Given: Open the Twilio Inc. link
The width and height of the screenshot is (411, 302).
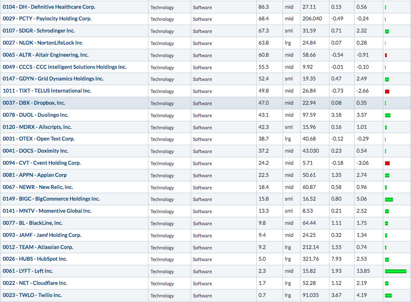Looking at the screenshot, I should 32,295.
